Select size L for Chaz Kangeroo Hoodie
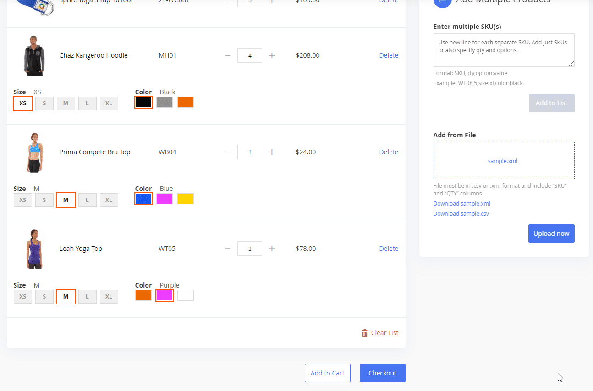The image size is (593, 391). [88, 103]
